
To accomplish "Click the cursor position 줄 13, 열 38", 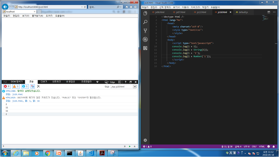I will tap(227, 146).
